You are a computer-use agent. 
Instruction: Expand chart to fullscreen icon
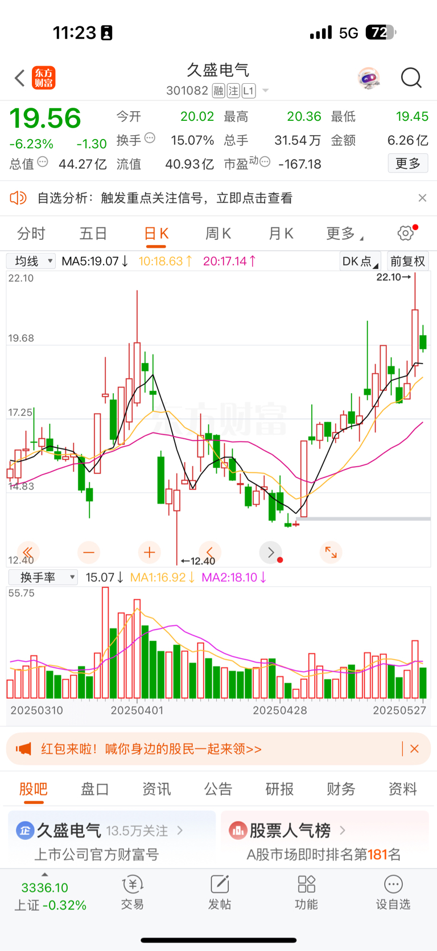click(331, 552)
